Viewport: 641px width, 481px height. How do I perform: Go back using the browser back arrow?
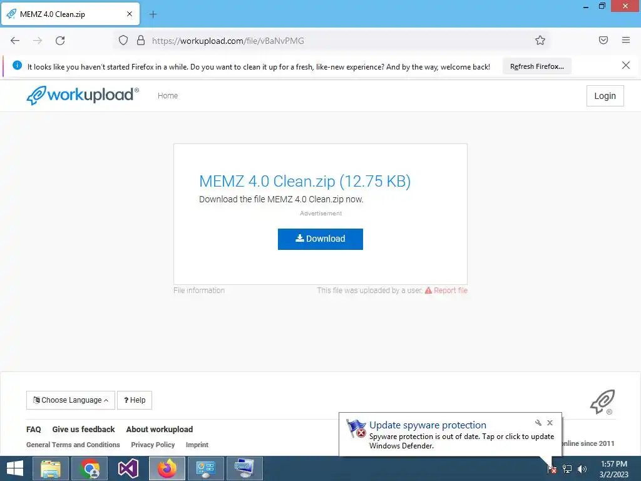pyautogui.click(x=15, y=41)
